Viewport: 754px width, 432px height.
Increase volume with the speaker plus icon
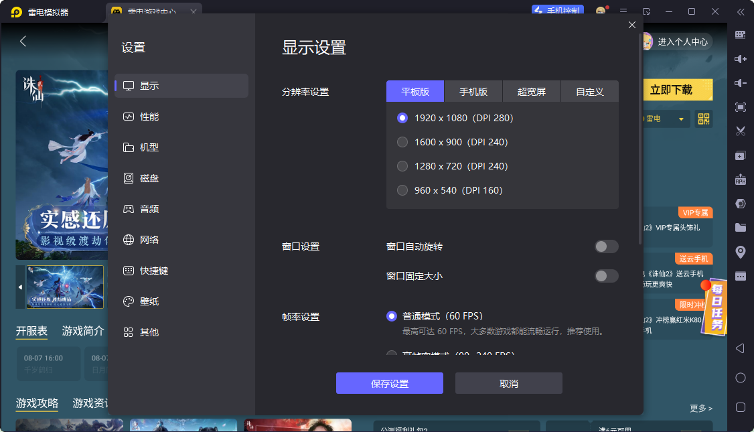pyautogui.click(x=741, y=59)
